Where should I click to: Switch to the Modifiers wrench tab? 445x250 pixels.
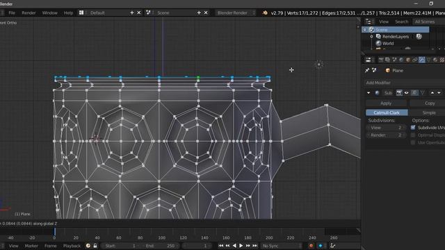click(x=422, y=60)
